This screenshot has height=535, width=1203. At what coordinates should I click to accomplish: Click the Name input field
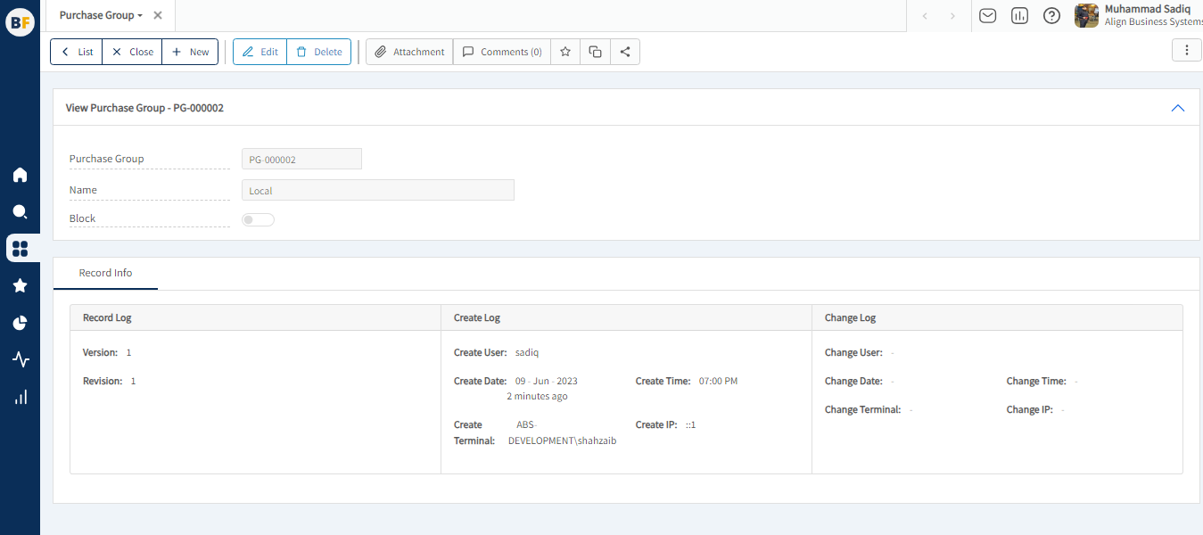377,191
